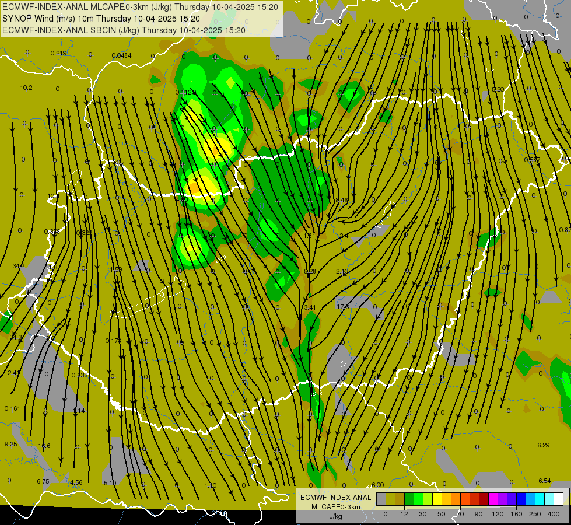571x525 pixels.
Task: Select the SYNOP Wind 10m header line
Action: click(101, 19)
